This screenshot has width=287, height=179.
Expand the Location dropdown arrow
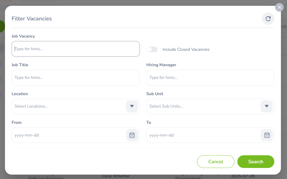(x=132, y=106)
